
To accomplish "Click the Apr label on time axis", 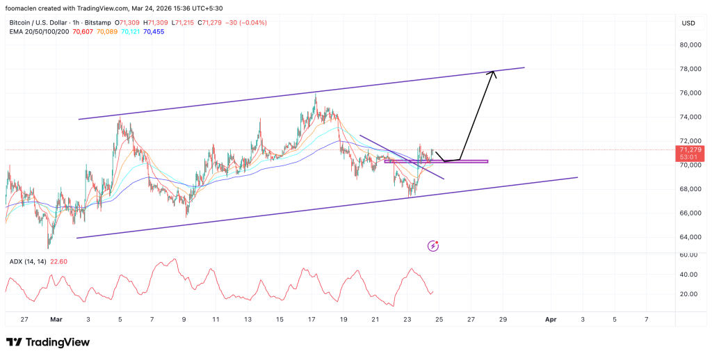I will [551, 319].
